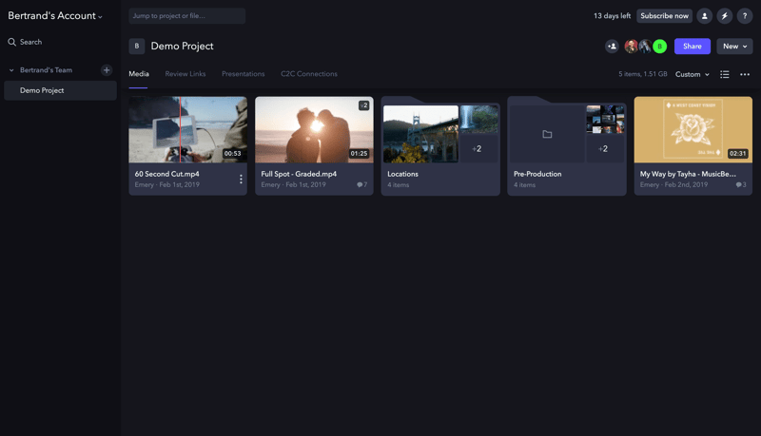Viewport: 761px width, 436px height.
Task: Click comment count icon on My Way by Tayha
Action: pos(741,184)
